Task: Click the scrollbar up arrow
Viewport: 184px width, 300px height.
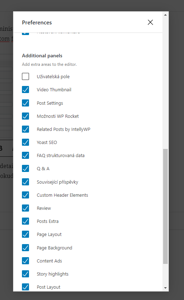Action: (166, 15)
